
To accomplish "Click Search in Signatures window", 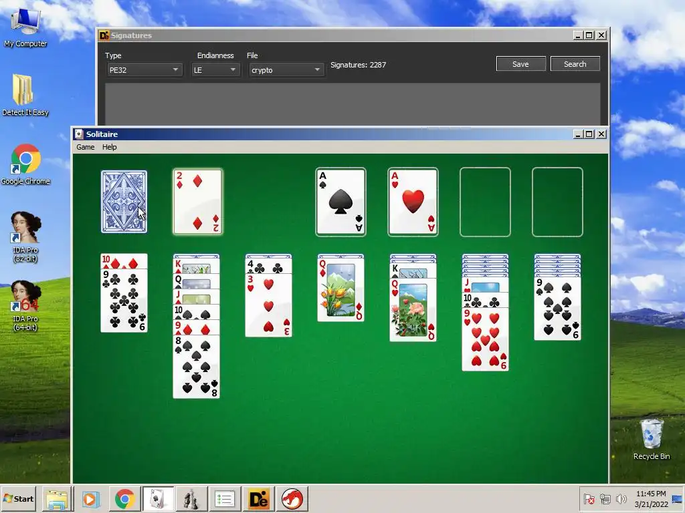I will pyautogui.click(x=575, y=63).
